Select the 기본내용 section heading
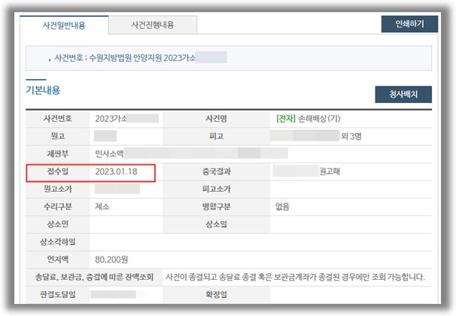The width and height of the screenshot is (456, 316). pyautogui.click(x=43, y=90)
